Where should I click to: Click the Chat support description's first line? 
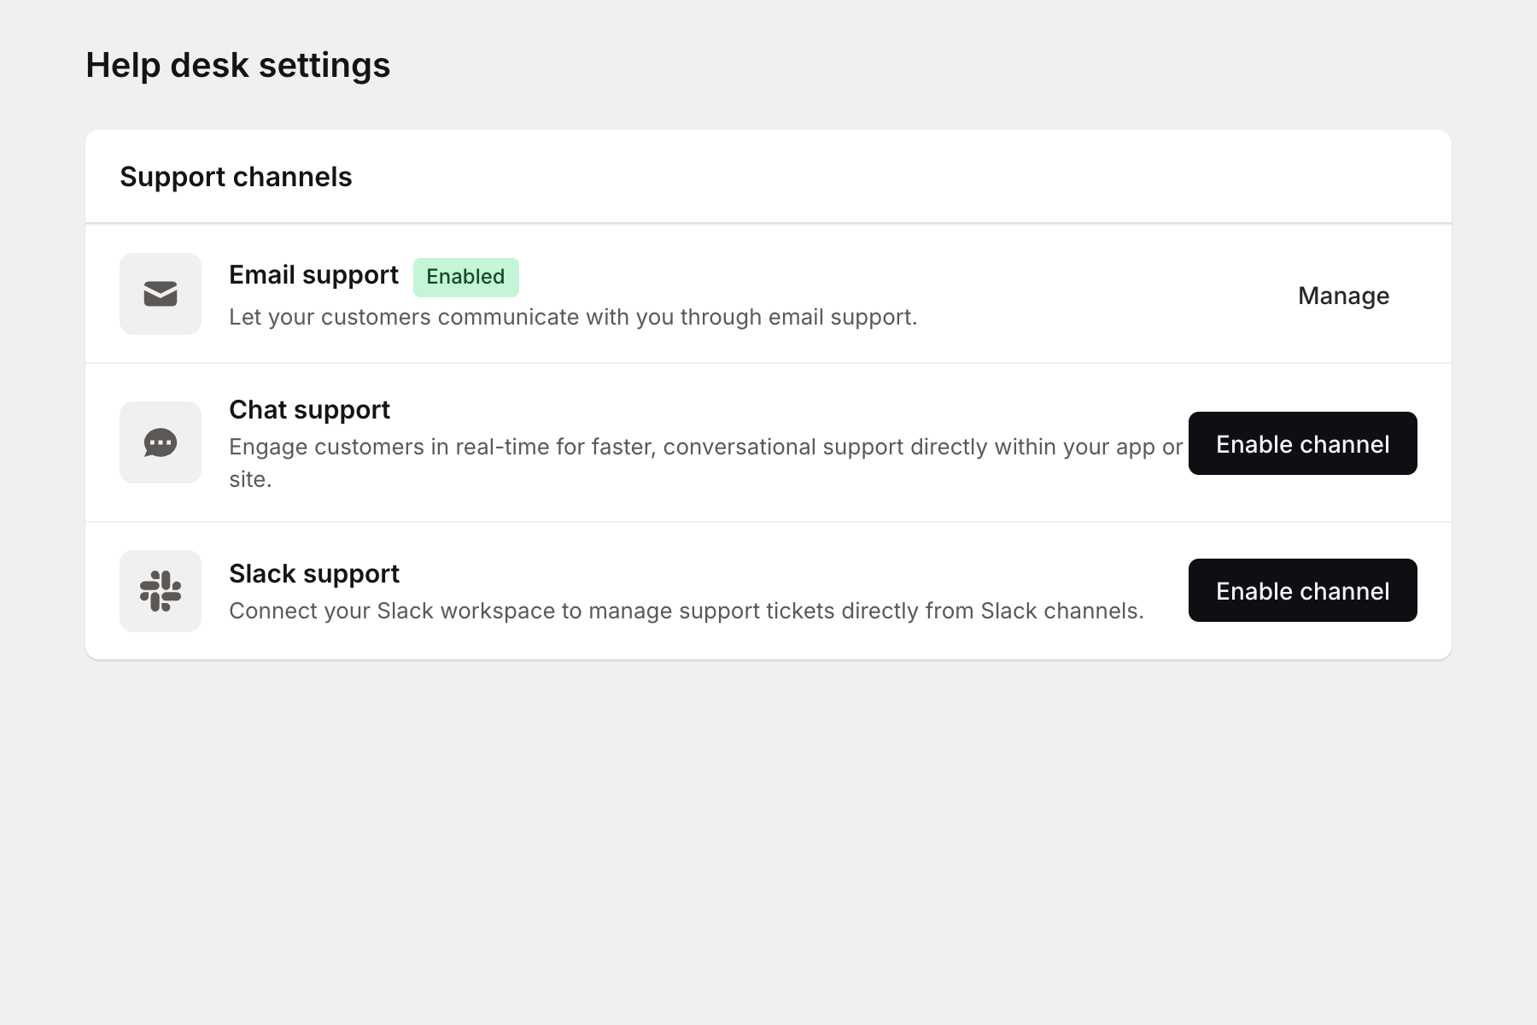click(705, 447)
